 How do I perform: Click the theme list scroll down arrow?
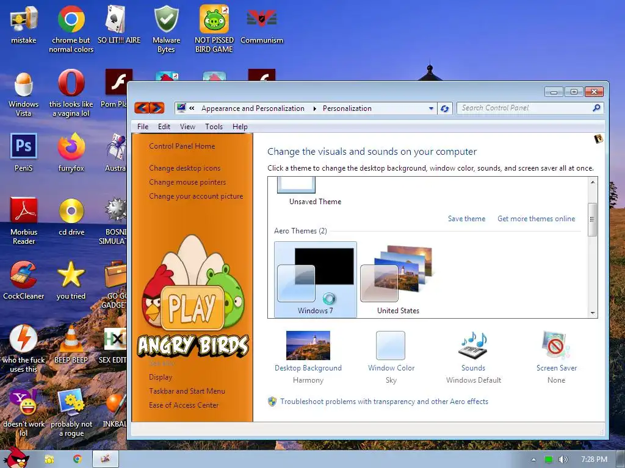pyautogui.click(x=592, y=313)
